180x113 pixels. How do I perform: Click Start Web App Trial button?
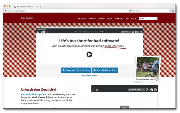[105, 70]
